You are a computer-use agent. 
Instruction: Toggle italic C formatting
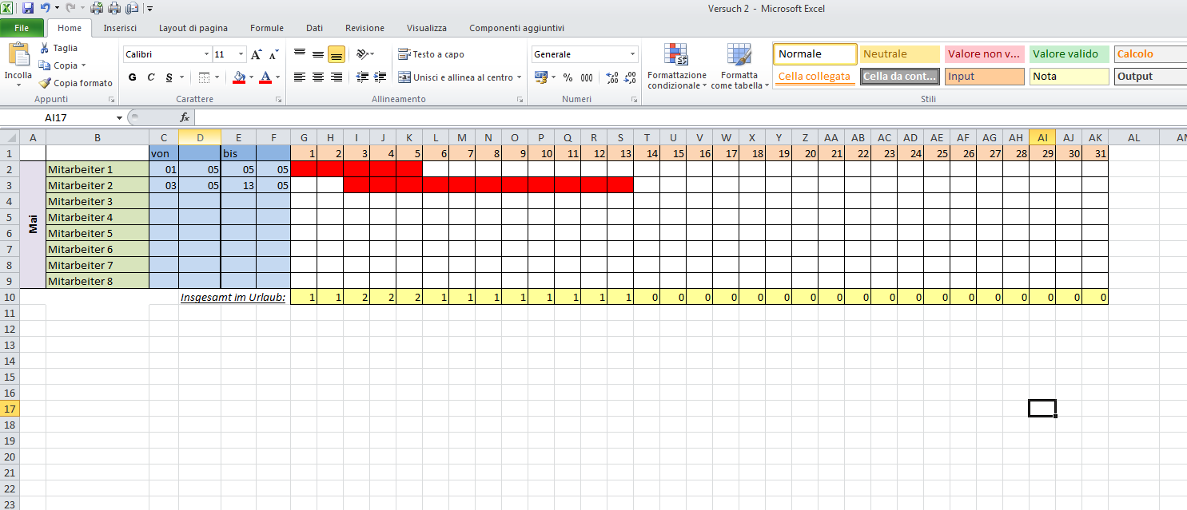[150, 77]
